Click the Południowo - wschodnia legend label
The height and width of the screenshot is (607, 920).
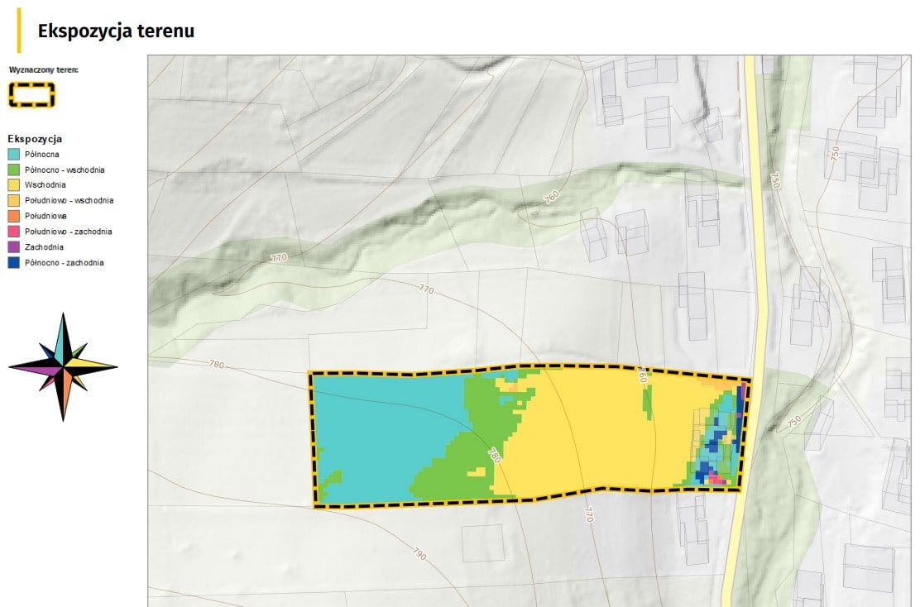tap(69, 201)
